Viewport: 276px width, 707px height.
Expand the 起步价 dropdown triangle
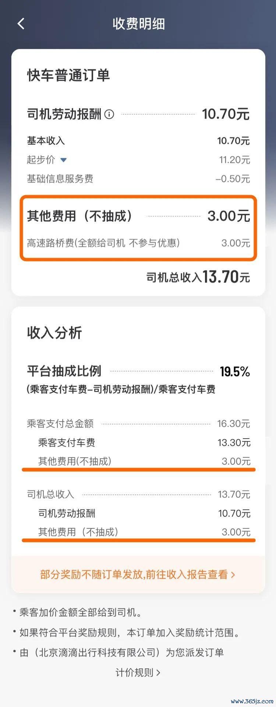point(63,160)
